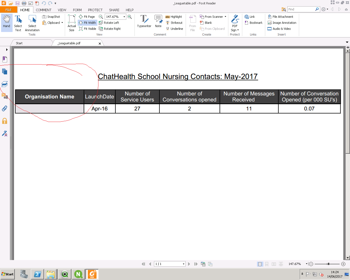Create a Blank PDF
Image resolution: width=350 pixels, height=280 pixels.
pos(206,23)
